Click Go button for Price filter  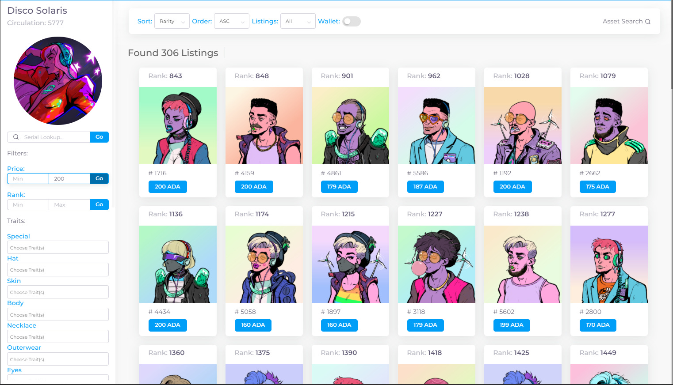pyautogui.click(x=99, y=178)
